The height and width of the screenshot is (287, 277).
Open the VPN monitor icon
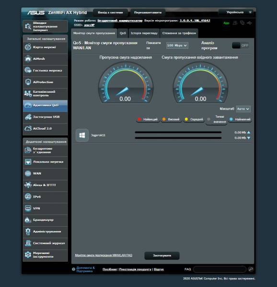click(28, 208)
